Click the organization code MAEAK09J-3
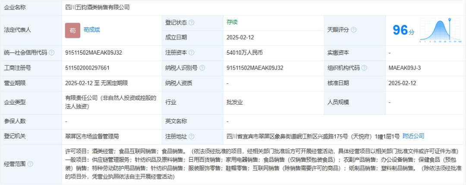The height and width of the screenshot is (185, 466). pos(404,68)
